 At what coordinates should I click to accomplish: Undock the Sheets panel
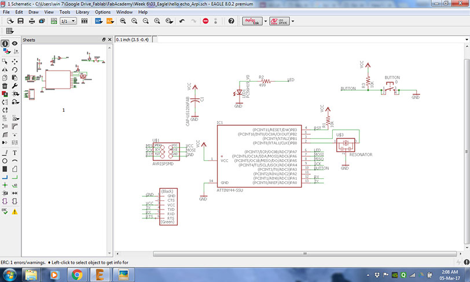pyautogui.click(x=104, y=39)
